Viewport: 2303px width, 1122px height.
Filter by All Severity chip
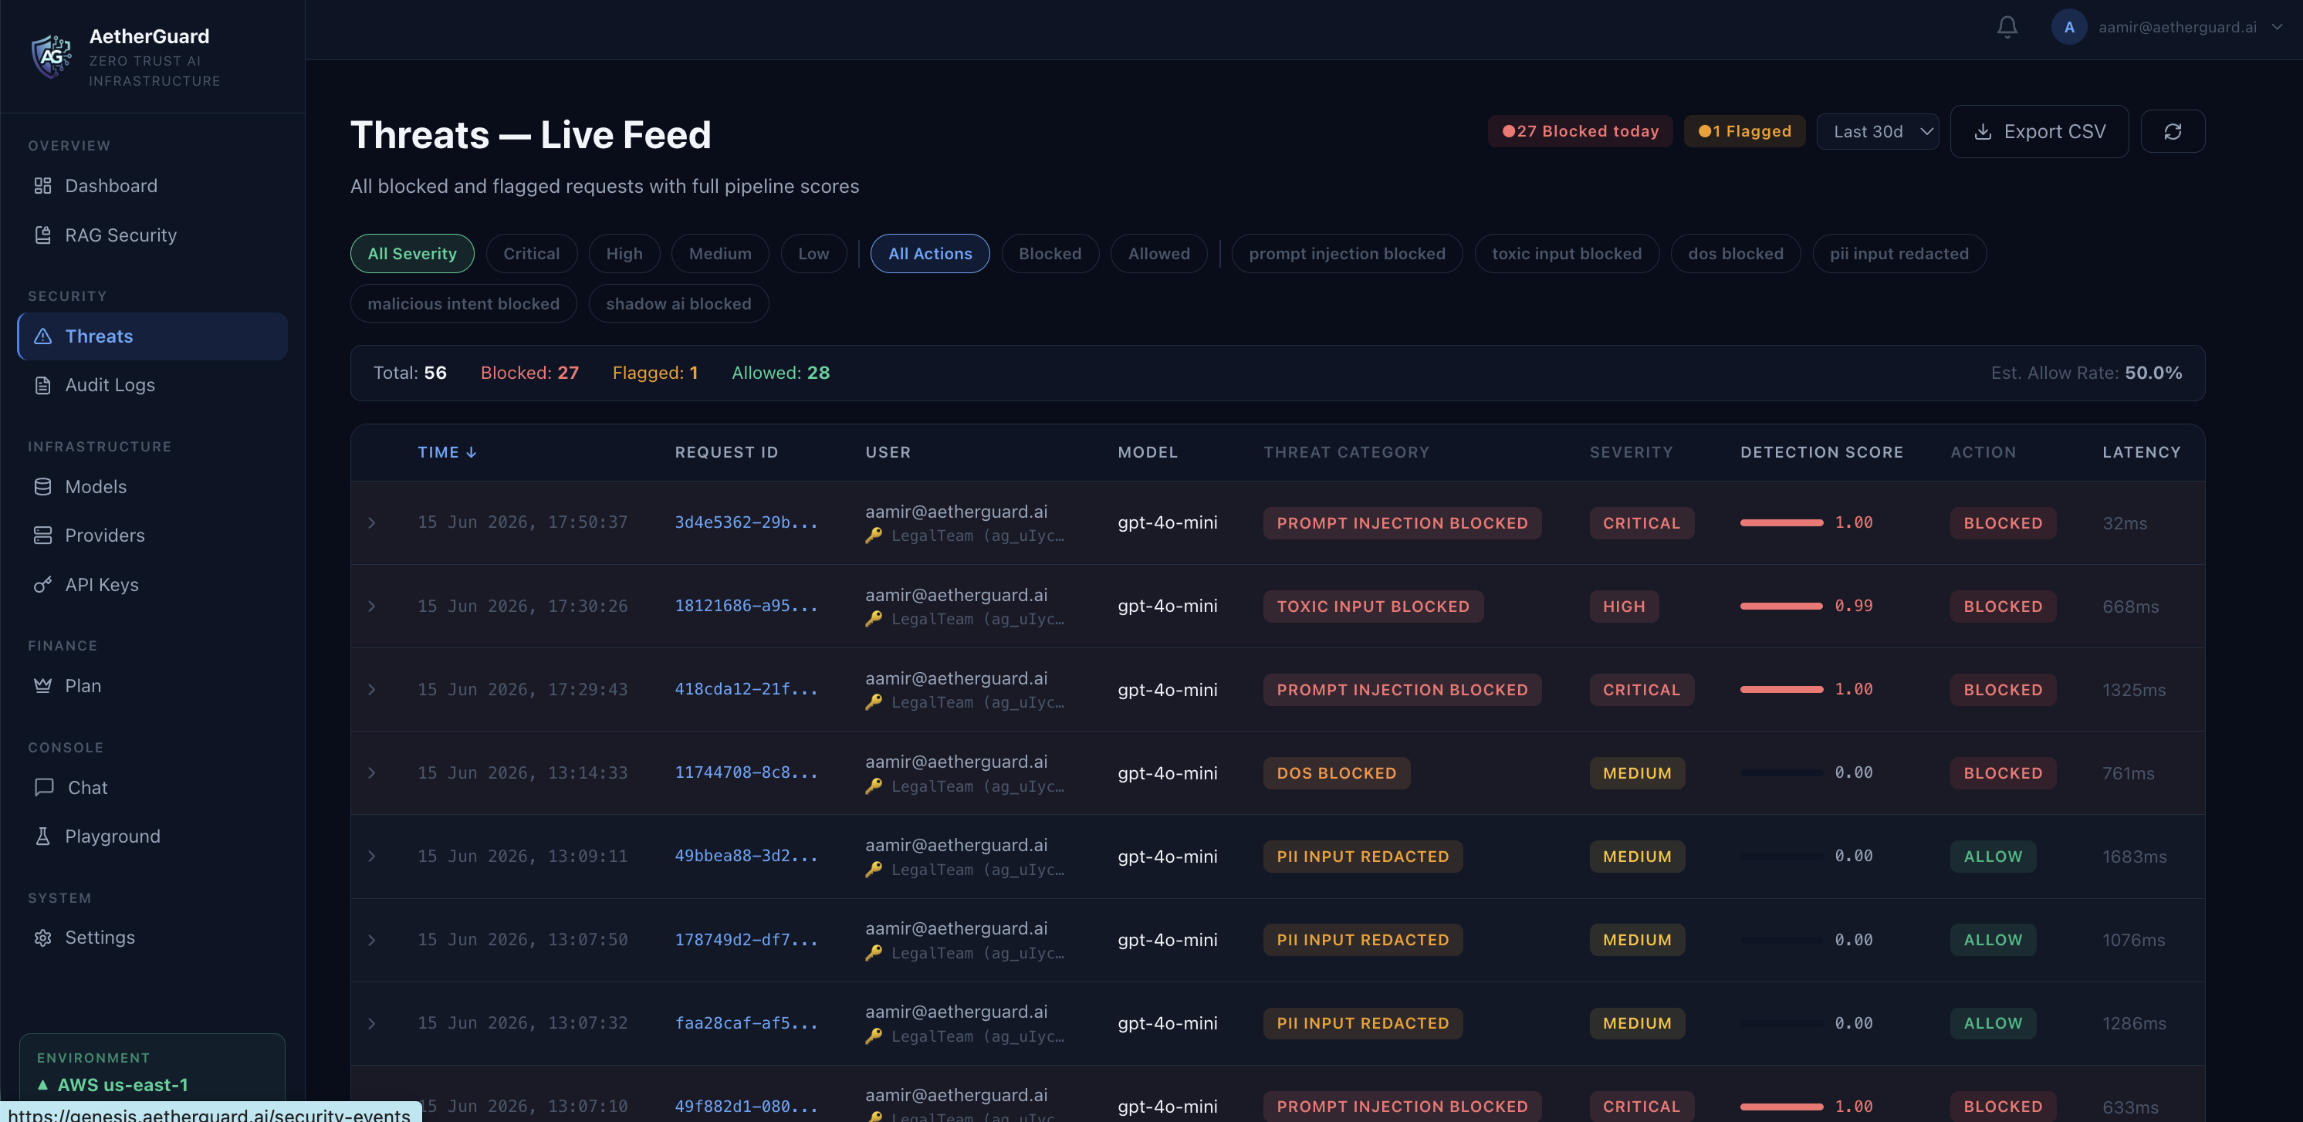point(412,254)
